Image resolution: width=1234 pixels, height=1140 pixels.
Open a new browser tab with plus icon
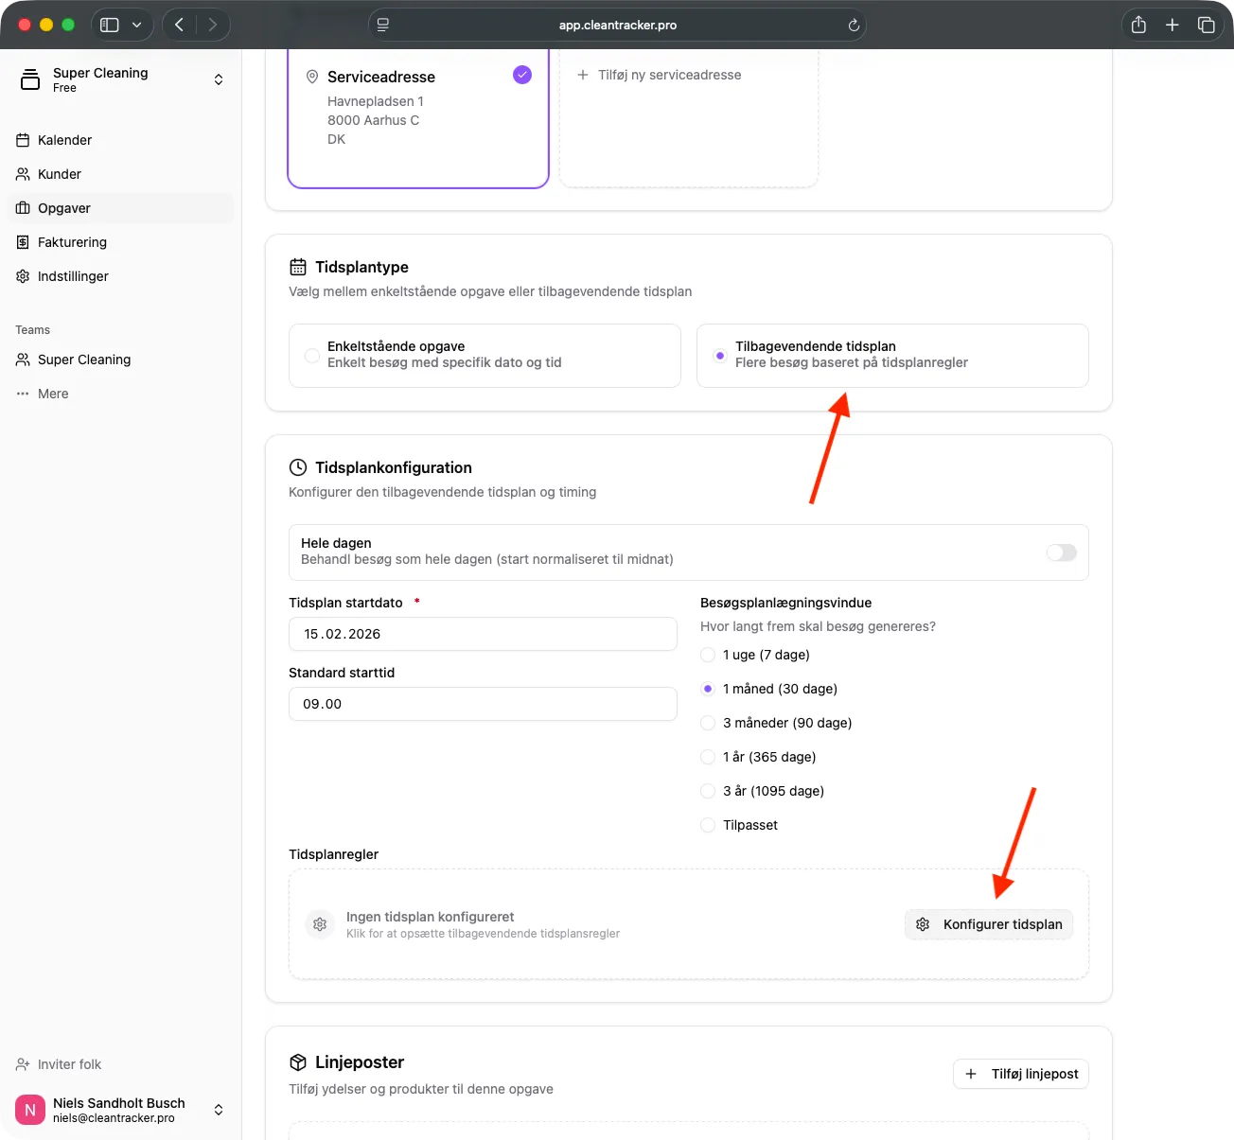(x=1172, y=25)
